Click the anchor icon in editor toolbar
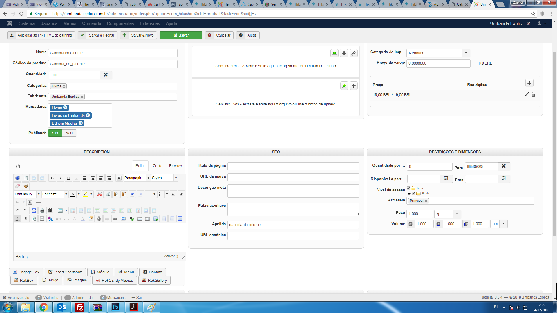 click(99, 219)
